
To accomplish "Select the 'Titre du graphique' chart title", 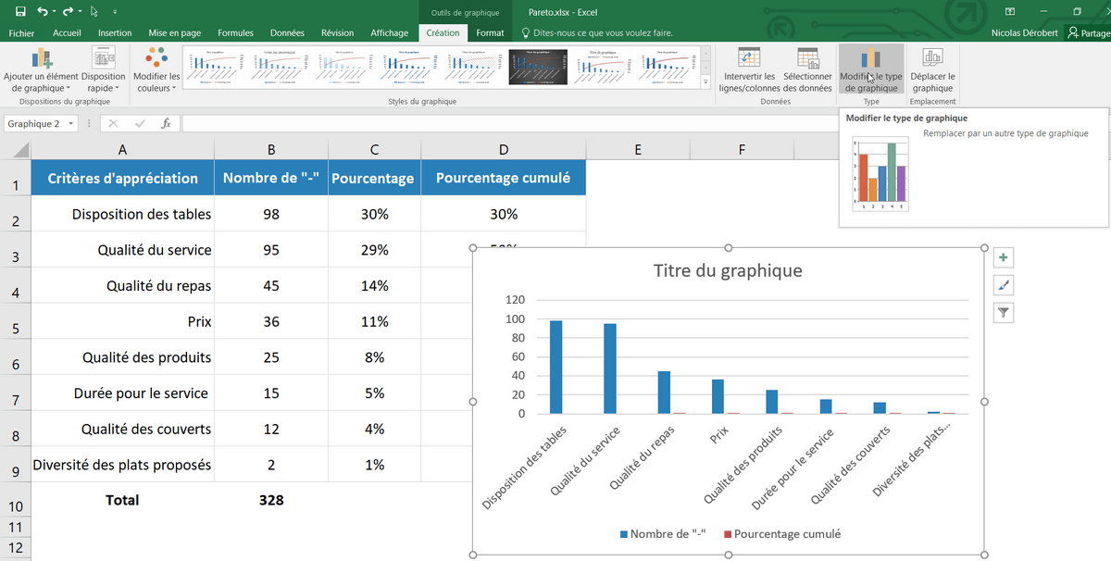I will (728, 270).
